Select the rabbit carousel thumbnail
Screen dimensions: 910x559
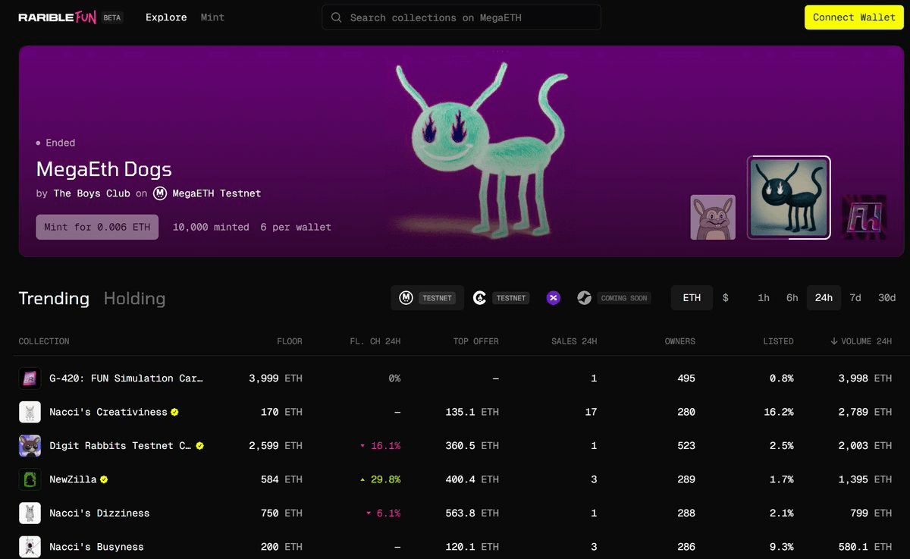click(x=713, y=217)
